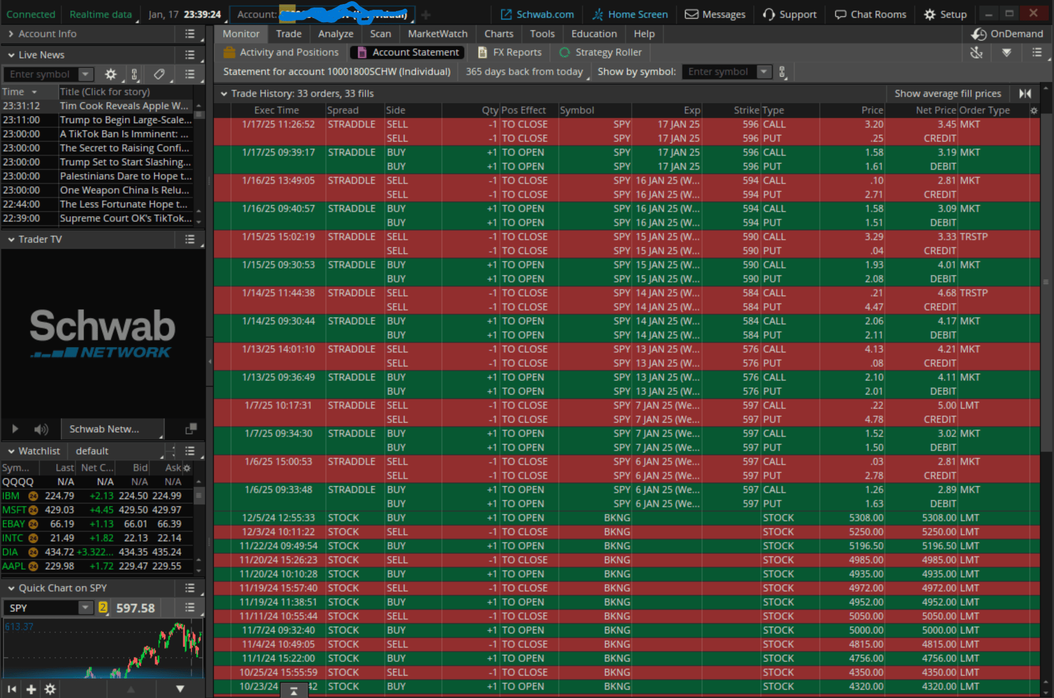Add gadget with plus icon at bottom left

click(31, 689)
